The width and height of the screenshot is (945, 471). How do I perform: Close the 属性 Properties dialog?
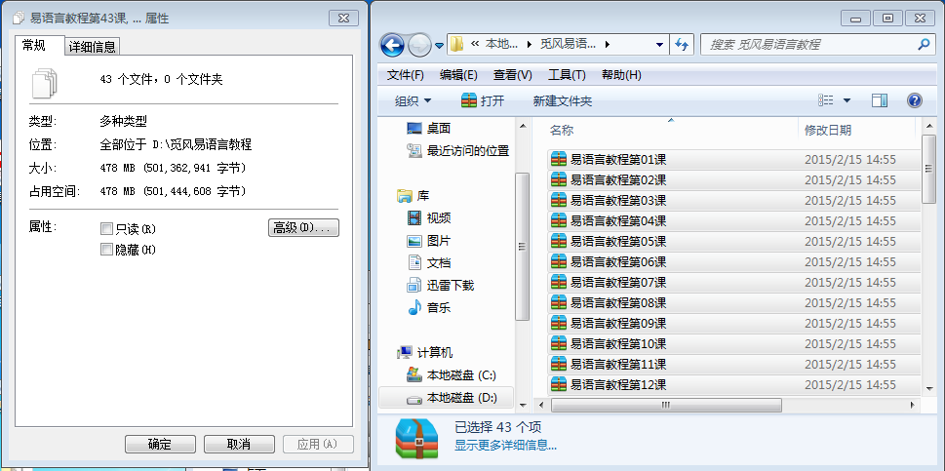(x=343, y=19)
